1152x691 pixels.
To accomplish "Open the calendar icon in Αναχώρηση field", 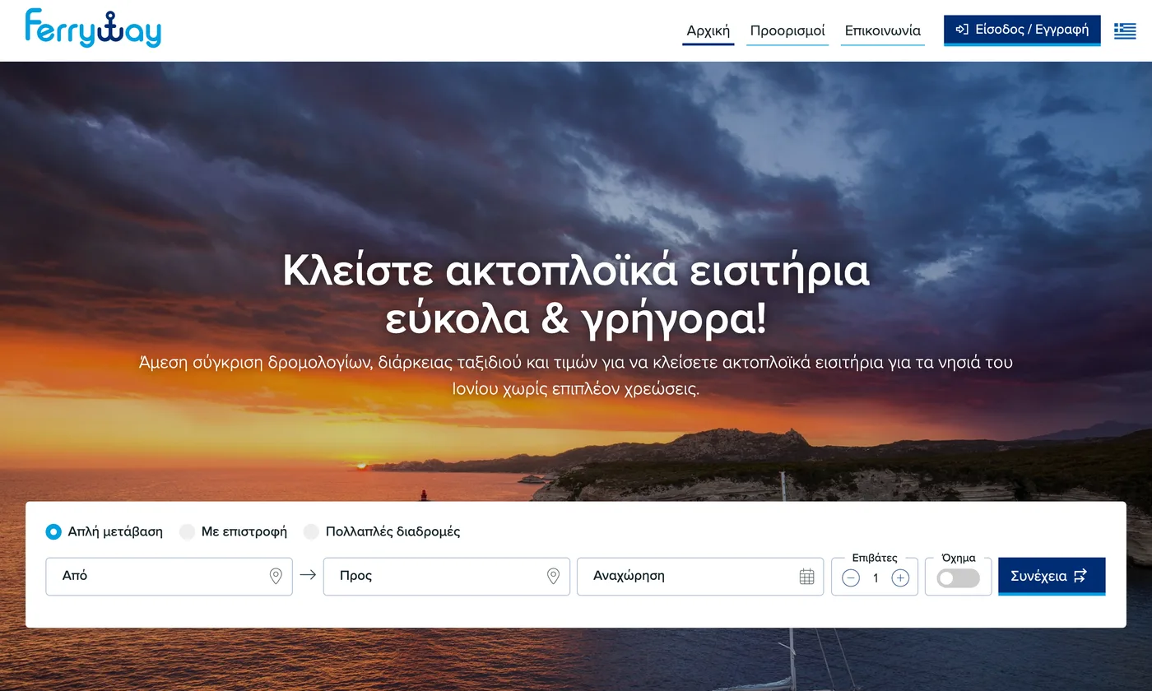I will (x=806, y=577).
